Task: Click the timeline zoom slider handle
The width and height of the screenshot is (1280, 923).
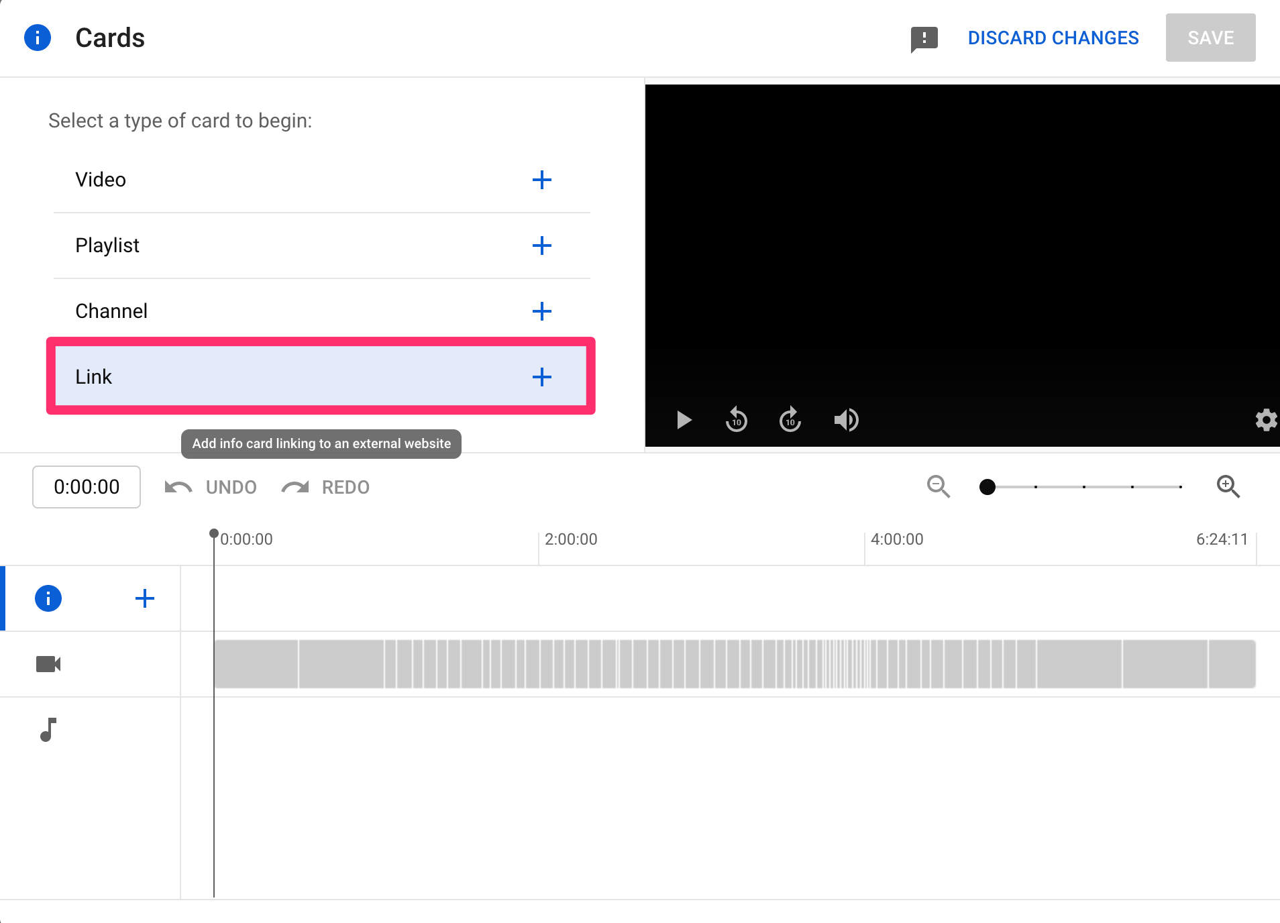Action: point(987,487)
